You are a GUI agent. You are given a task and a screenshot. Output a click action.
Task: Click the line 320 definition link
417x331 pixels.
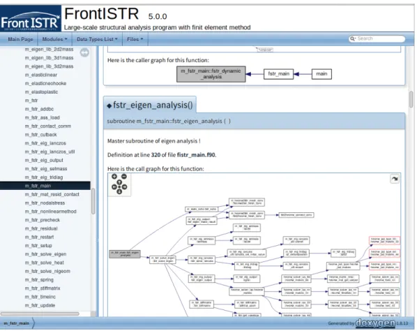point(156,155)
